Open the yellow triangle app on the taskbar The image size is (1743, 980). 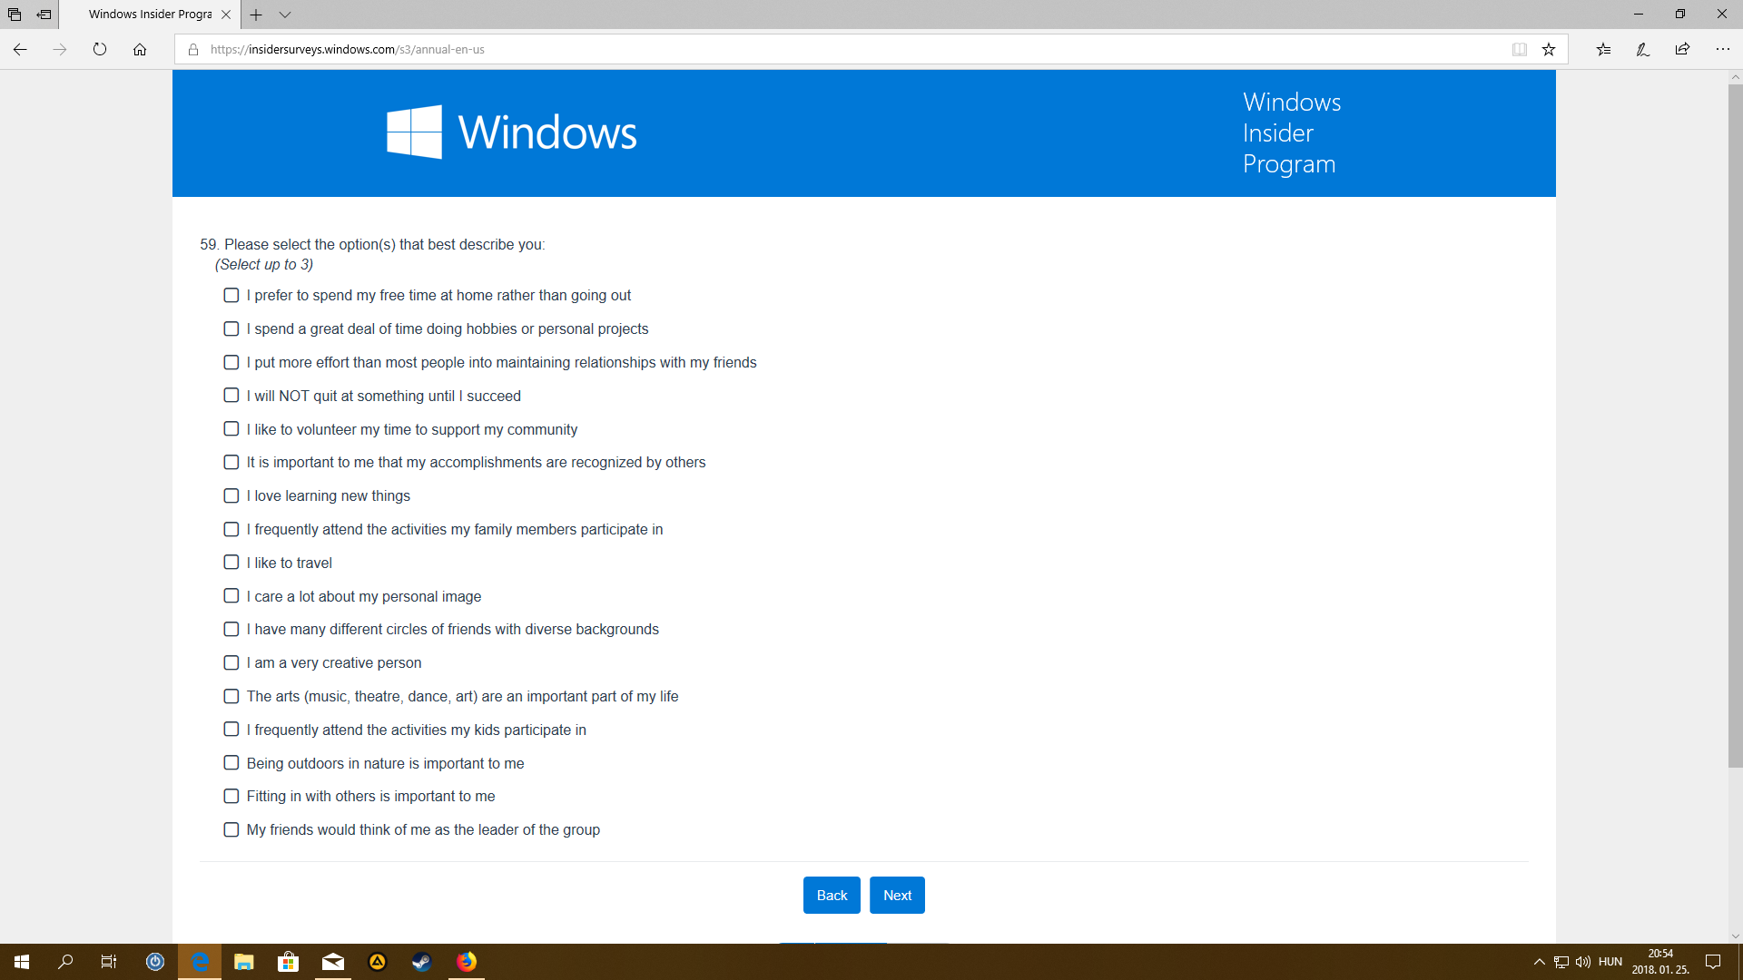click(x=378, y=962)
